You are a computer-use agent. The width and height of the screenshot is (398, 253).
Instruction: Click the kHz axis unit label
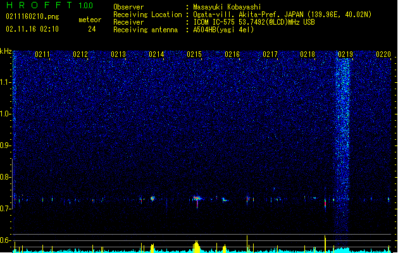point(6,51)
